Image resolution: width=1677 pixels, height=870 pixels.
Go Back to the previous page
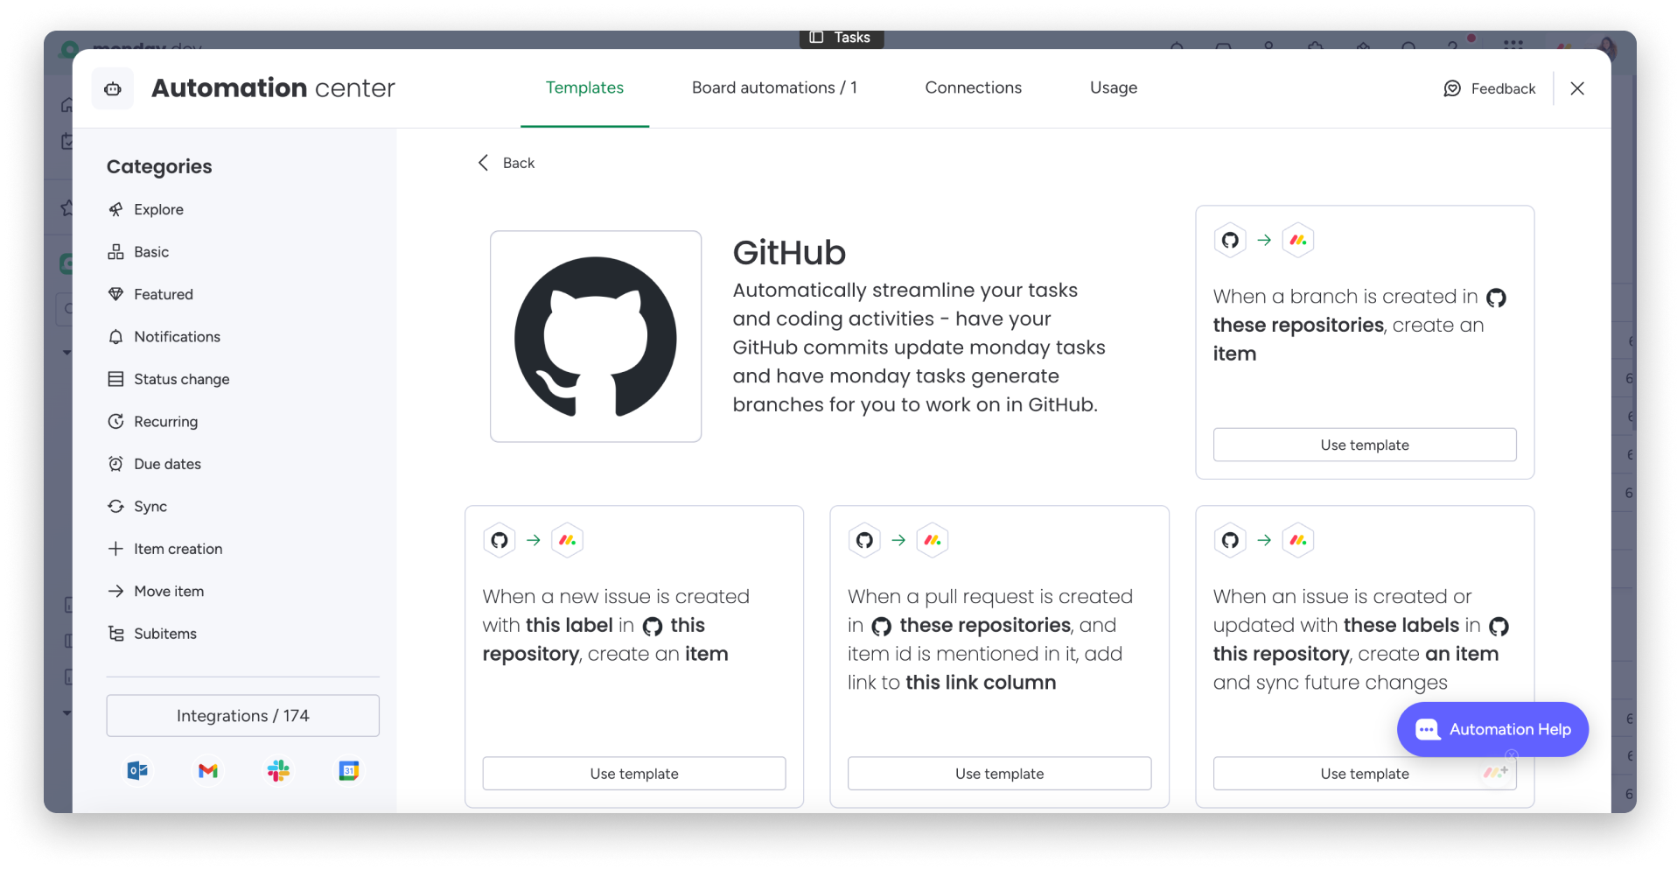coord(506,163)
